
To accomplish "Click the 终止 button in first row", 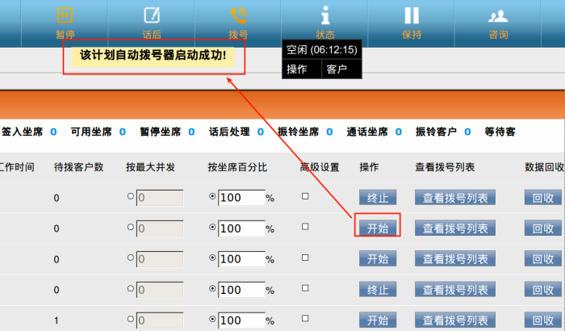I will coord(378,198).
